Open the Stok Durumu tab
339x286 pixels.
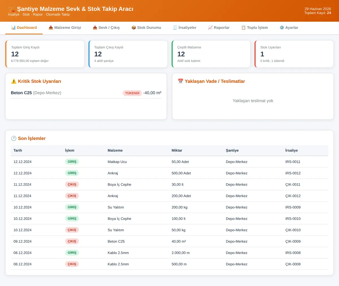coord(146,28)
